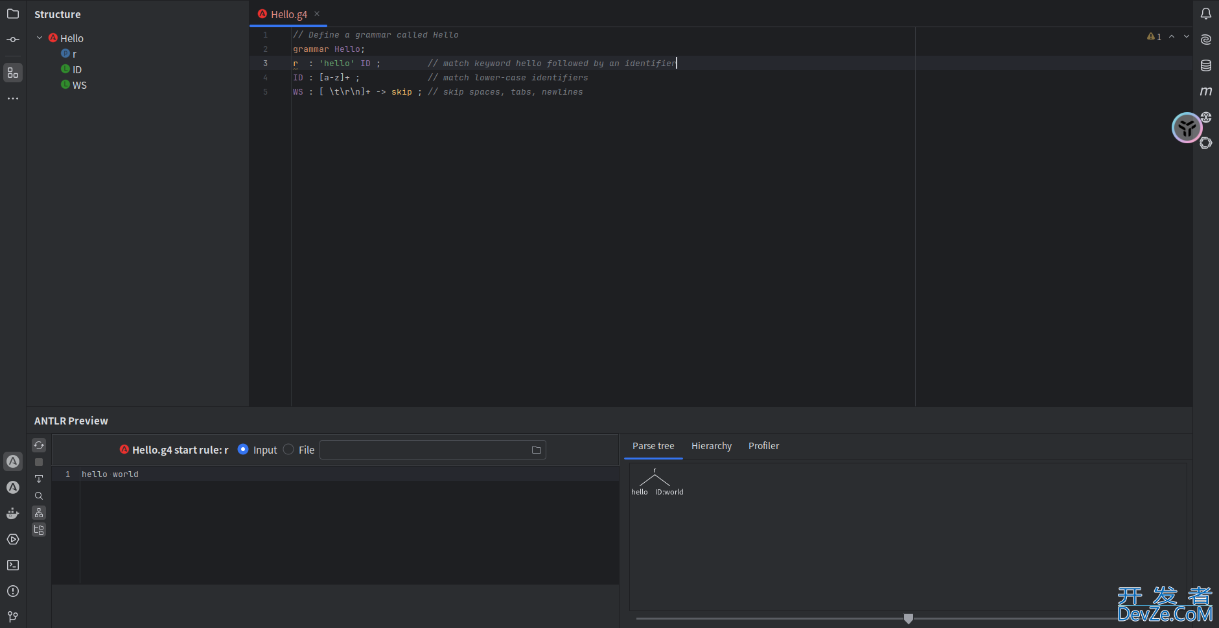Click the warning count indicator
Image resolution: width=1219 pixels, height=628 pixels.
[1154, 36]
